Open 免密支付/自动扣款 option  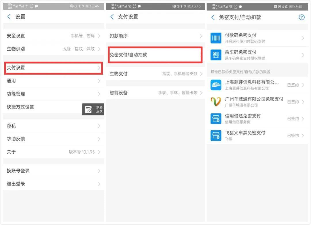point(155,55)
